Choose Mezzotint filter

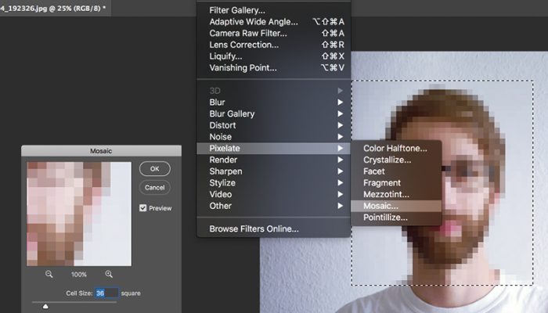pos(396,195)
